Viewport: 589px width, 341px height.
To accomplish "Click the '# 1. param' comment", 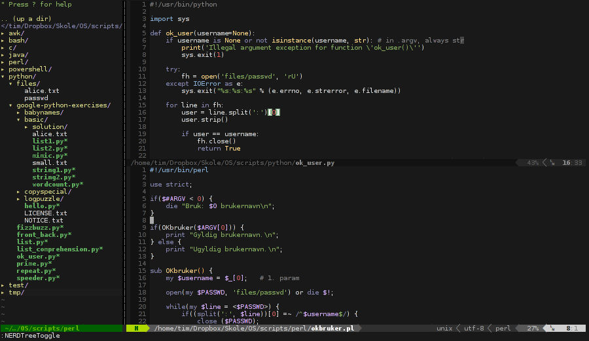I will point(279,278).
